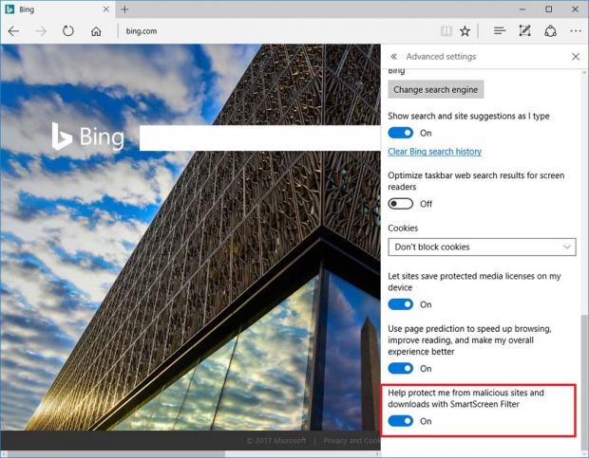
Task: Refresh the current page
Action: click(68, 30)
